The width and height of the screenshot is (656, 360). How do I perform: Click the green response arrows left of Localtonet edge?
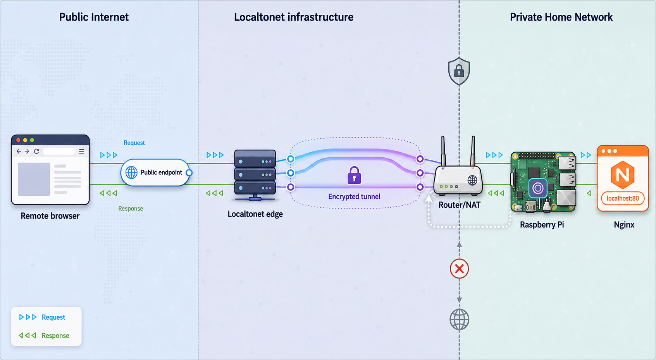214,193
